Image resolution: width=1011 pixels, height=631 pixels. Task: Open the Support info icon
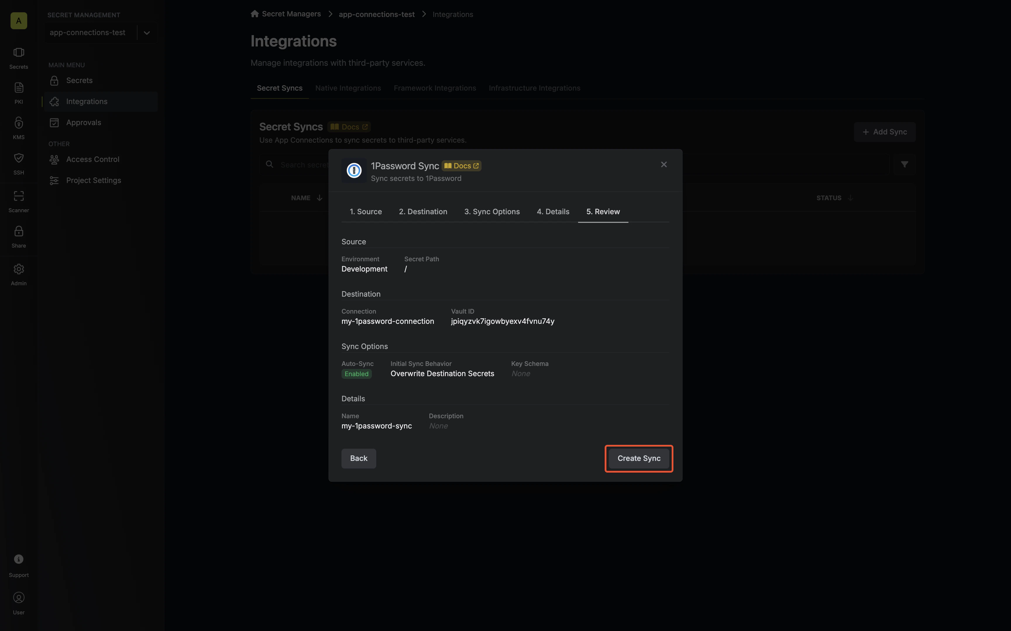[18, 559]
